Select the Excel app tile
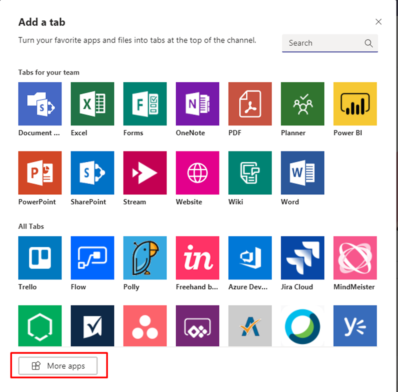The image size is (398, 392). click(x=93, y=104)
